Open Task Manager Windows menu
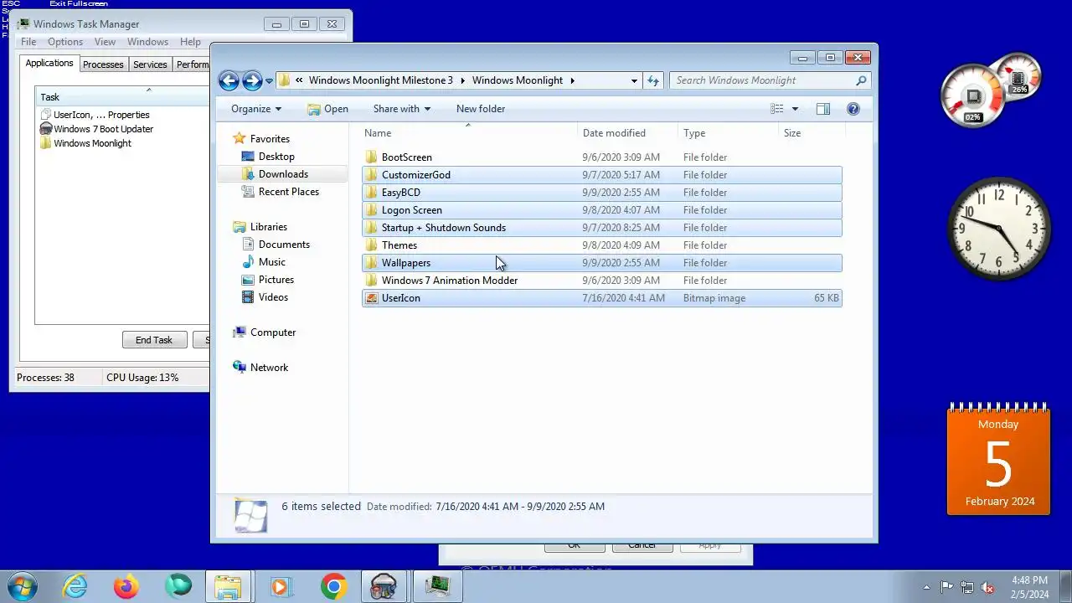 (x=148, y=42)
